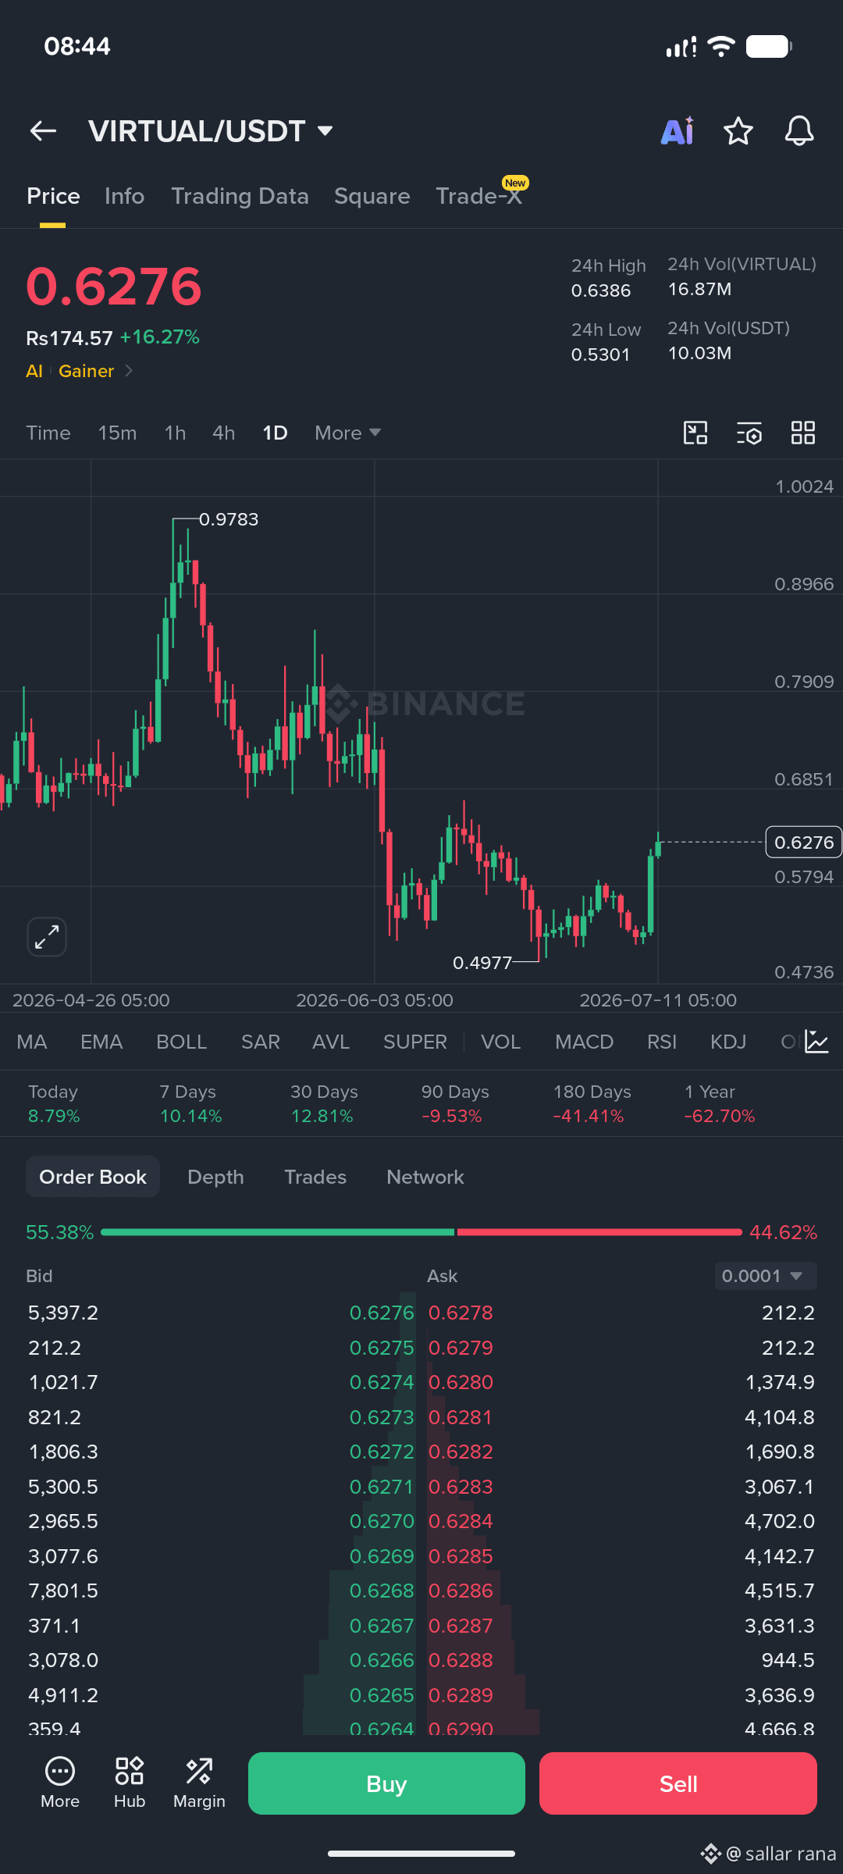Image resolution: width=843 pixels, height=1874 pixels.
Task: Open the Trade-X tab
Action: [x=478, y=196]
